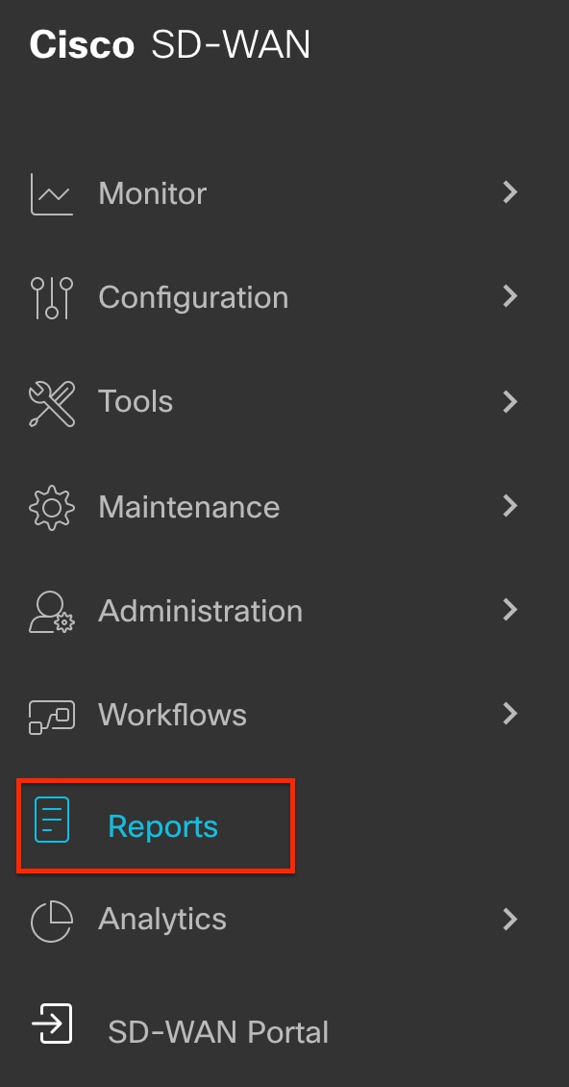Select the Administration menu label
Screen dimensions: 569x1087
tap(200, 611)
